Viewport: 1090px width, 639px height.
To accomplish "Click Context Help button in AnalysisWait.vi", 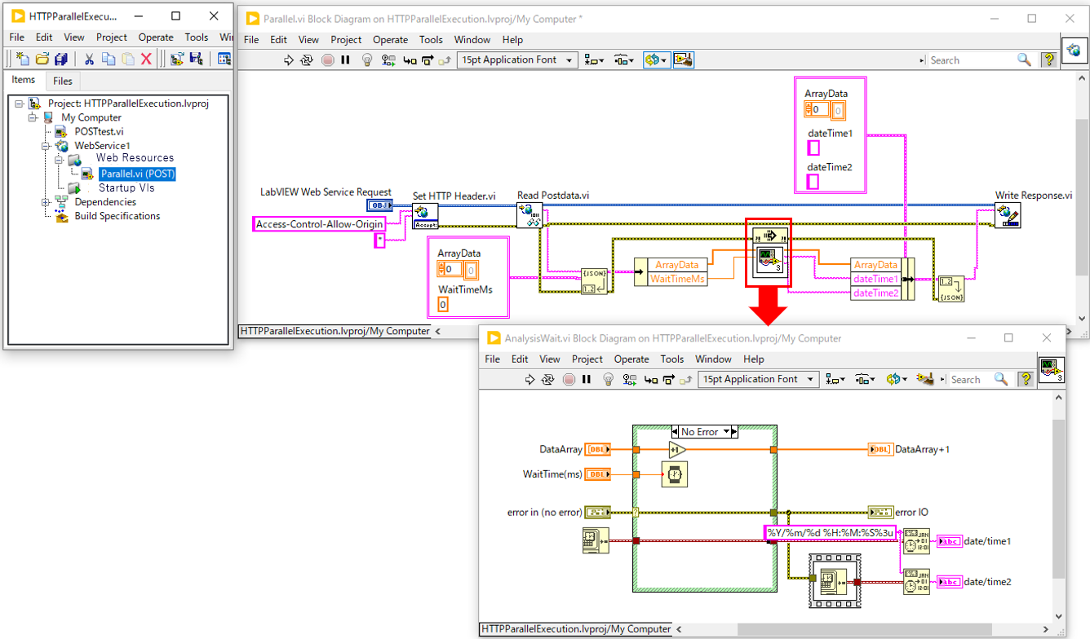I will (1026, 379).
